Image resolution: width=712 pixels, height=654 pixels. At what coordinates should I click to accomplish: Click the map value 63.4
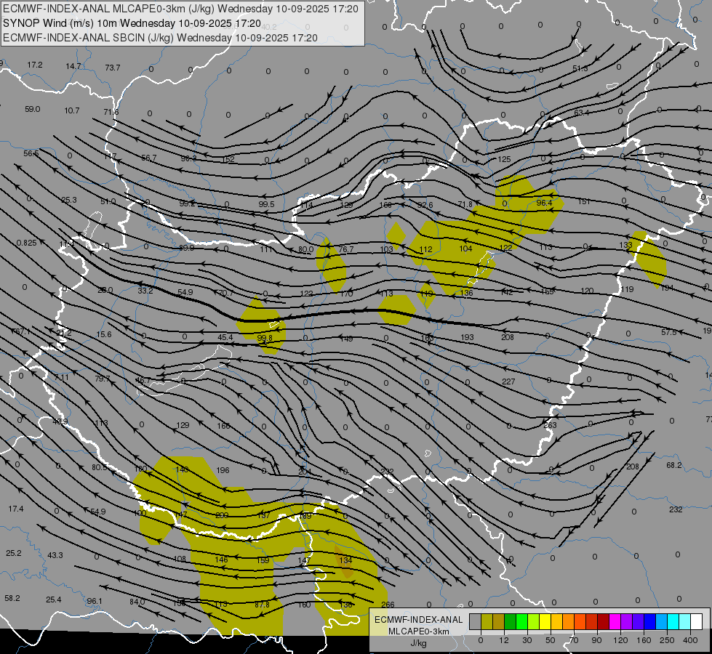pos(582,112)
